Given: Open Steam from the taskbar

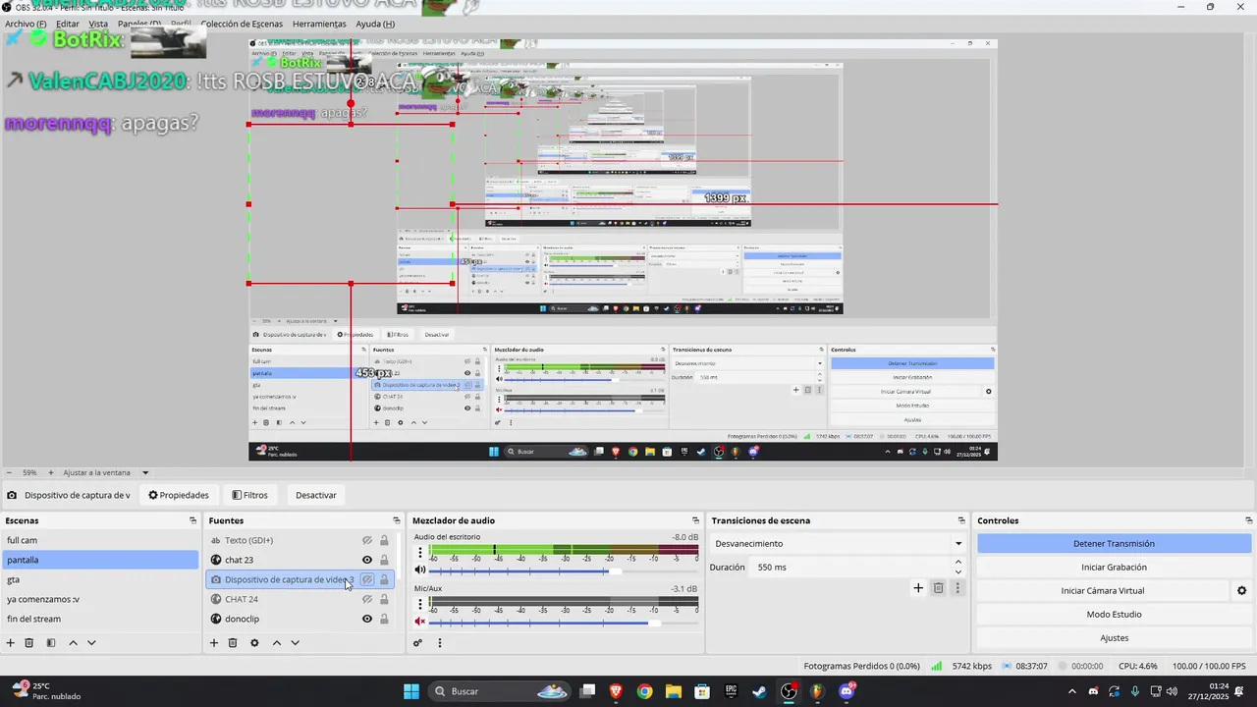Looking at the screenshot, I should click(x=760, y=691).
